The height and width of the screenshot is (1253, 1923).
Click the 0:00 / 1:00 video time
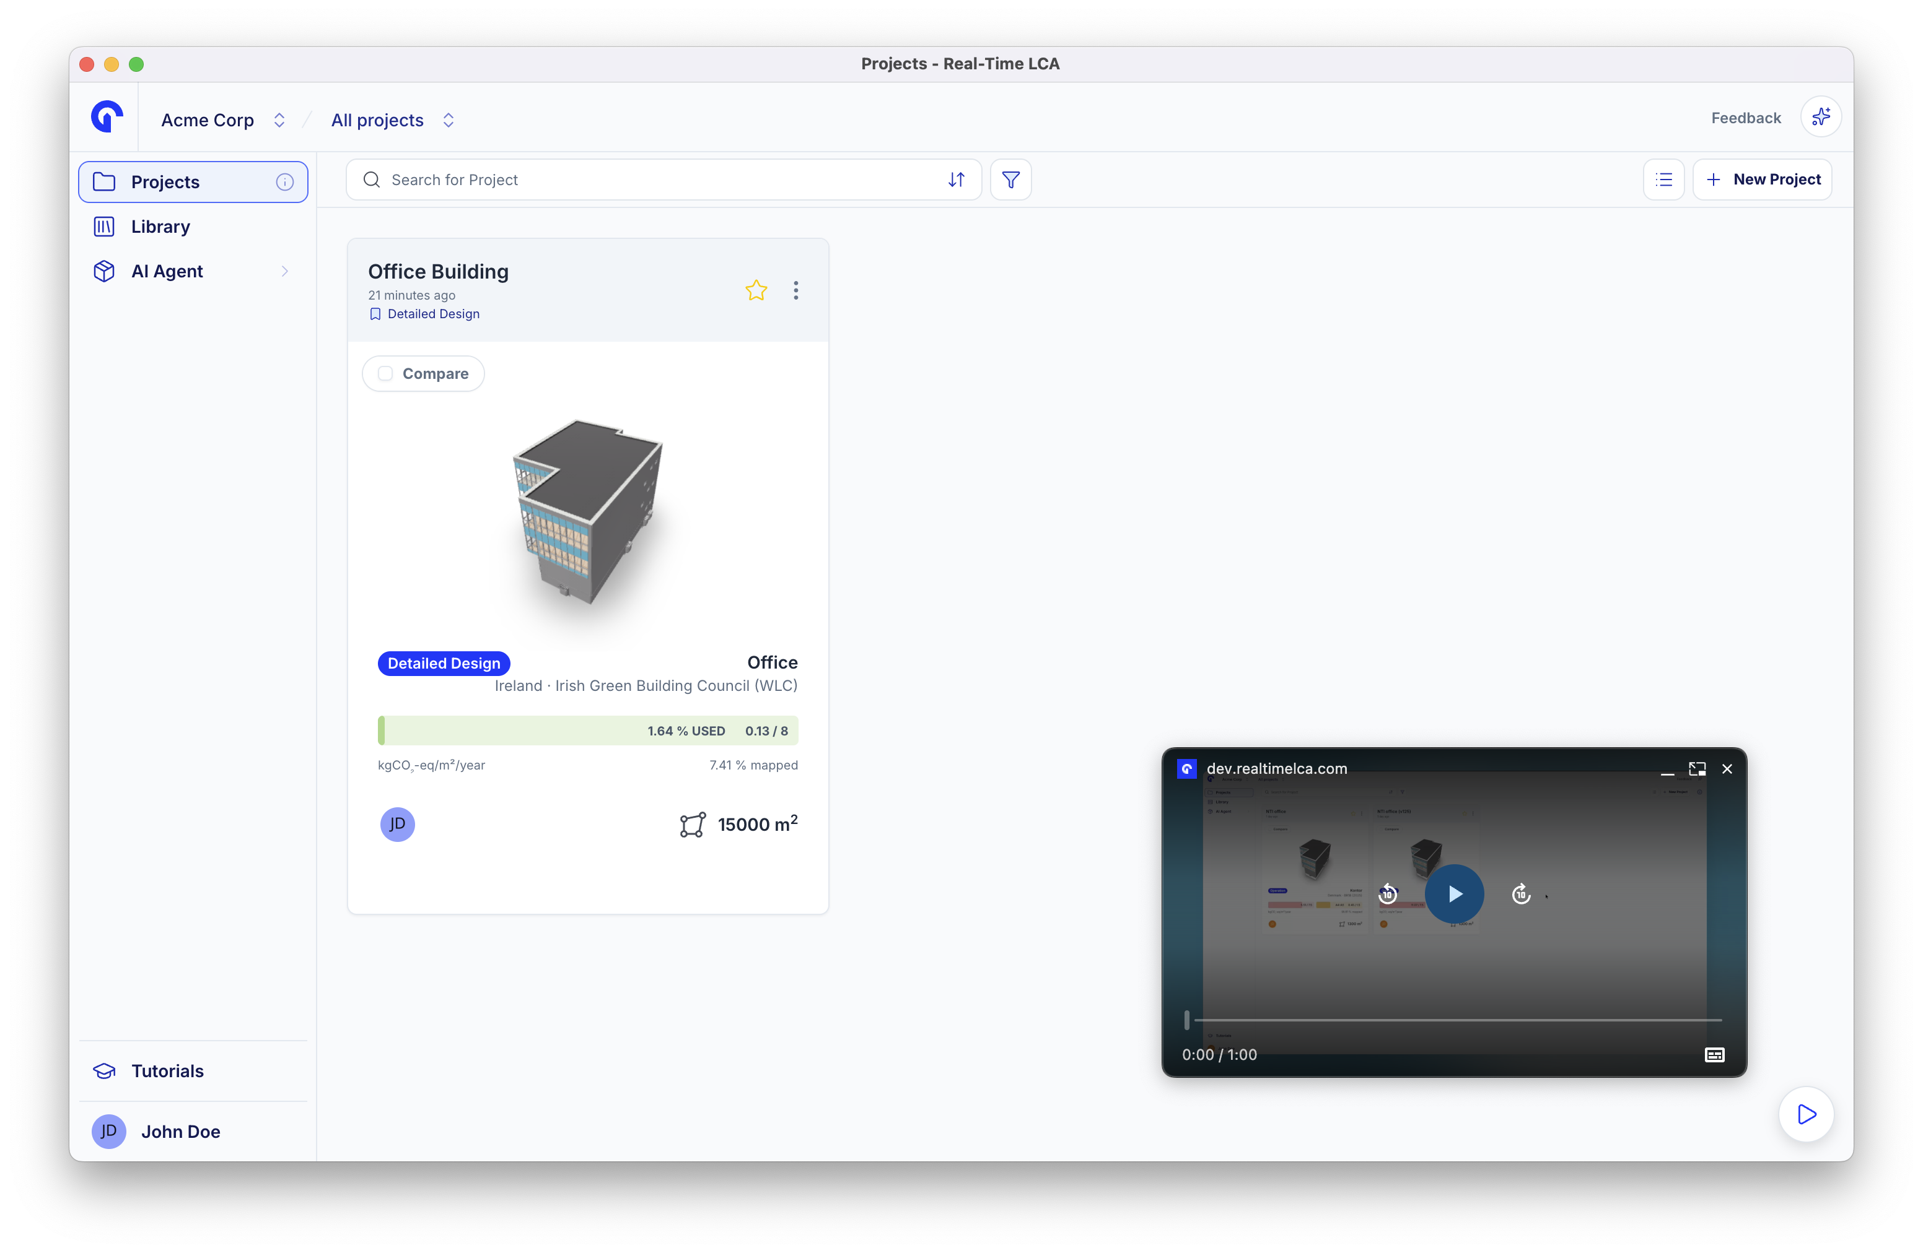(x=1219, y=1054)
